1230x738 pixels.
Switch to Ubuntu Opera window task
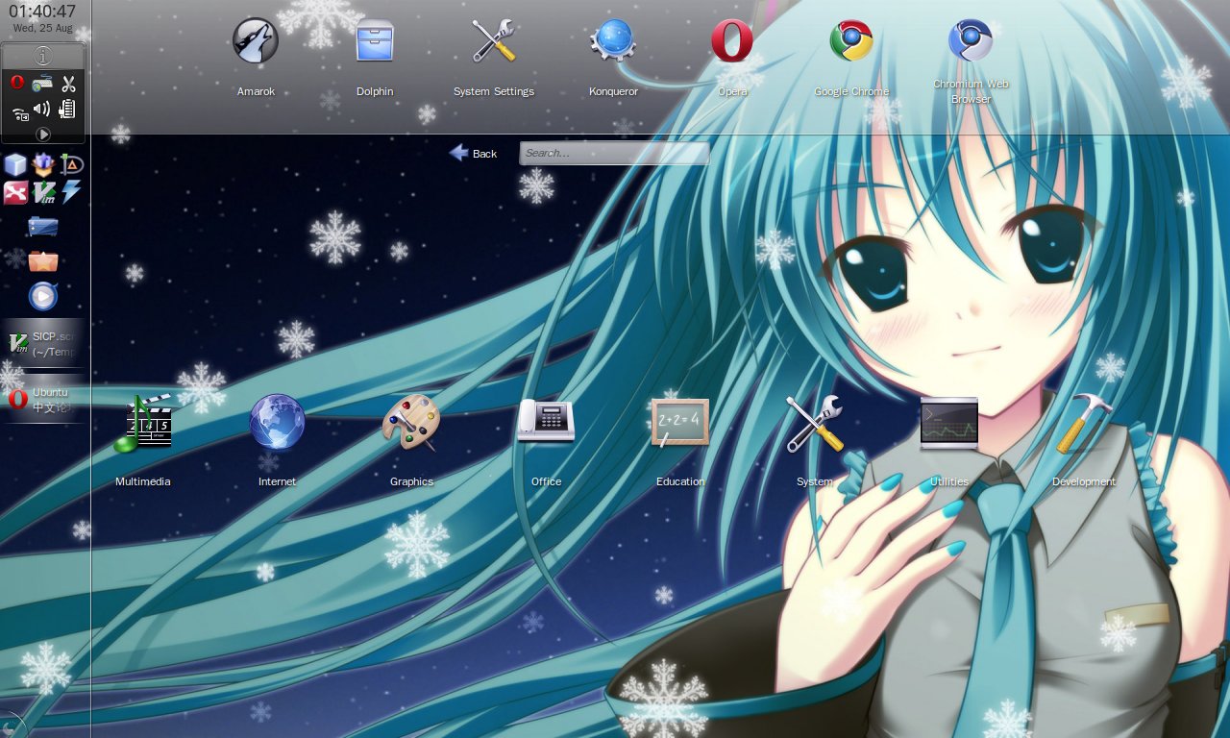45,400
